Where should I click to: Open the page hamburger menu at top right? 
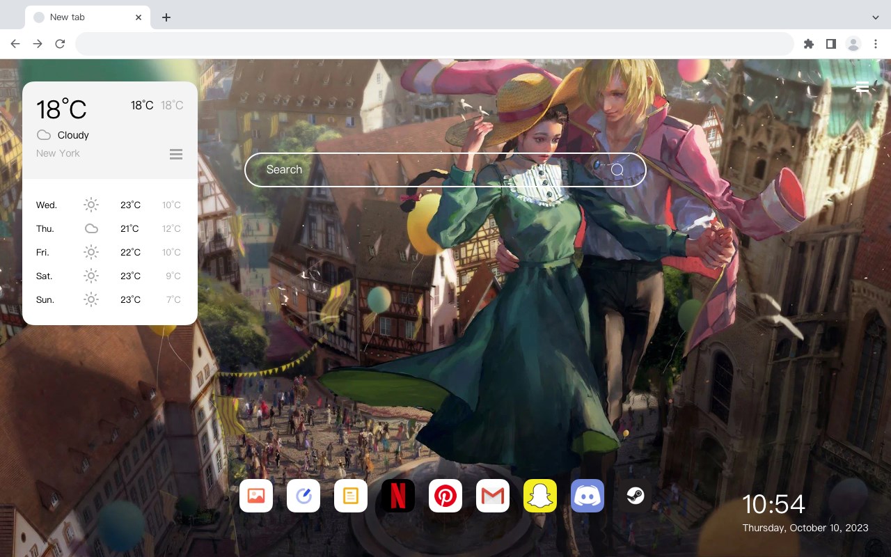[x=862, y=87]
